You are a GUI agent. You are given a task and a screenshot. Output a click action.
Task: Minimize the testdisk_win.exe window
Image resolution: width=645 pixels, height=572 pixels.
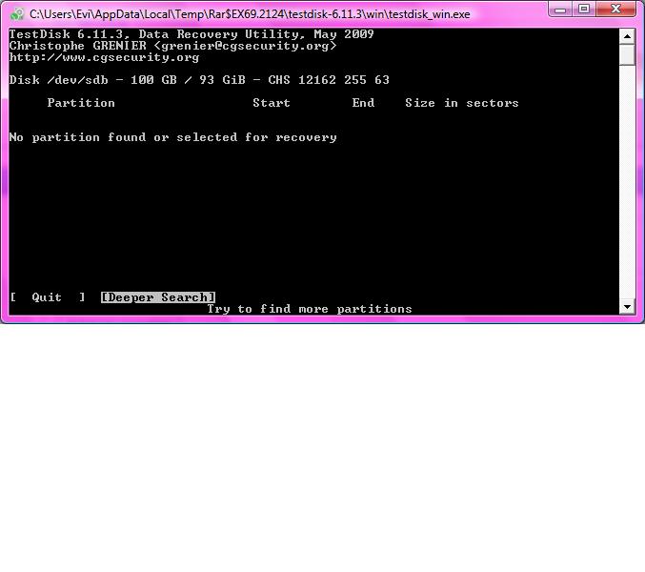[560, 9]
